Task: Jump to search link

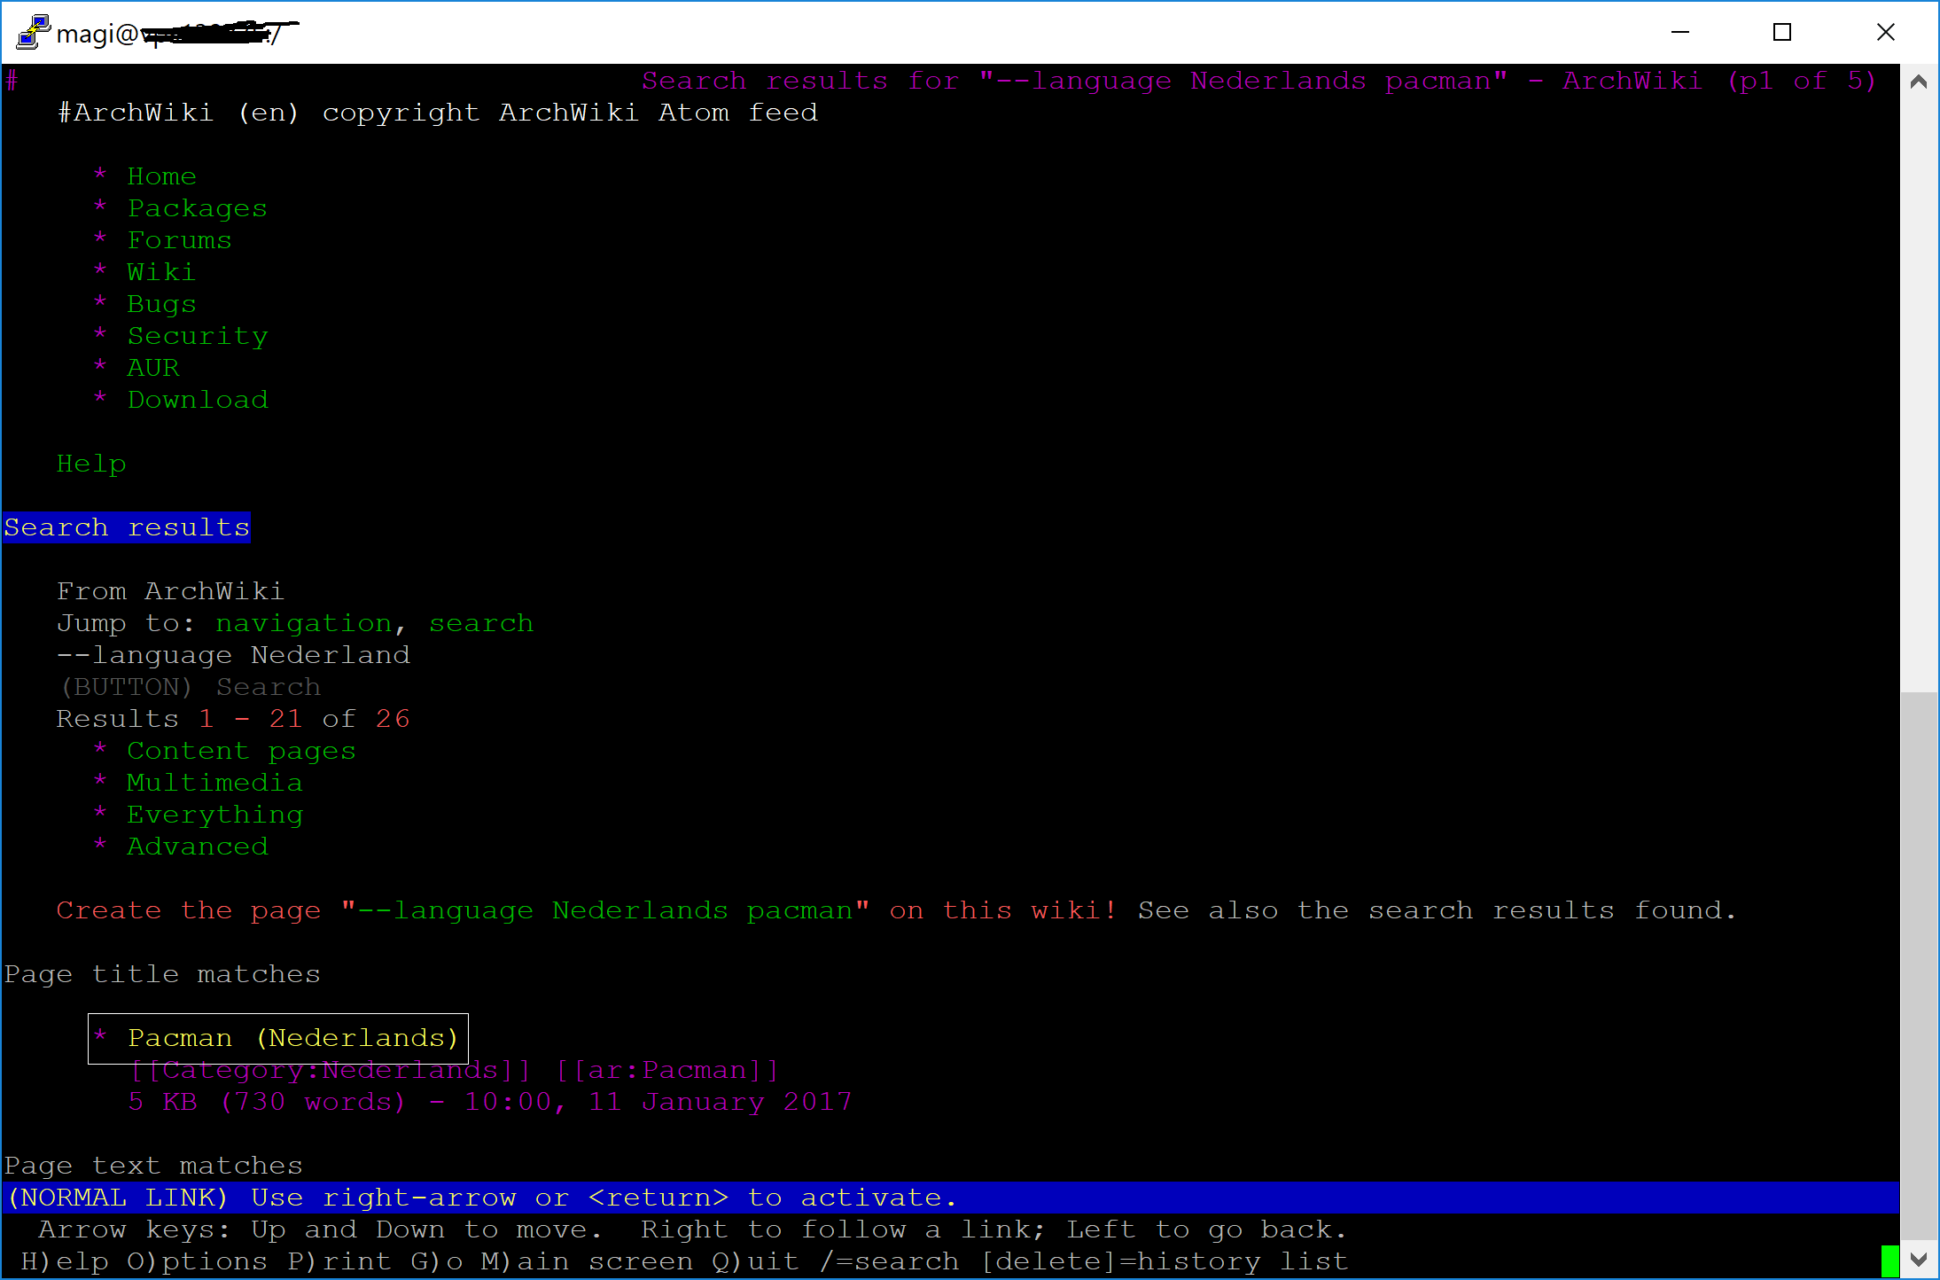Action: coord(481,623)
